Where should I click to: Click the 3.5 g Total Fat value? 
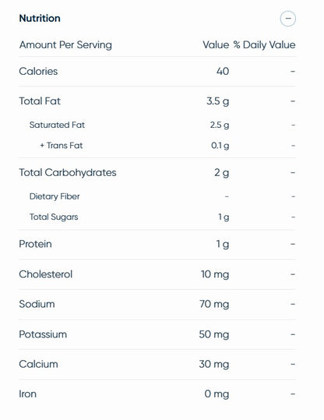click(218, 101)
